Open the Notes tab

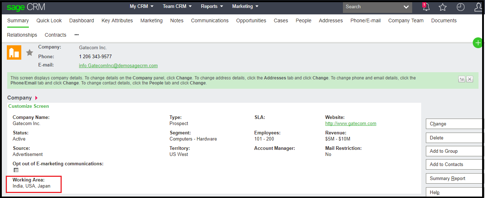(x=177, y=20)
